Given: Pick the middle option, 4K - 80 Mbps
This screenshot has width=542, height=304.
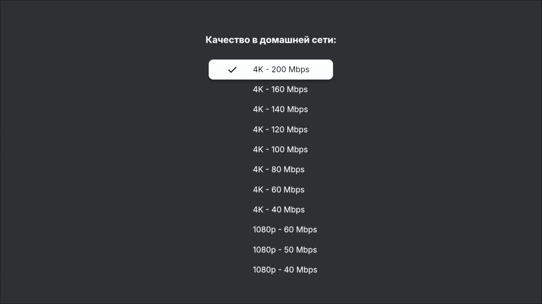Looking at the screenshot, I should click(278, 169).
